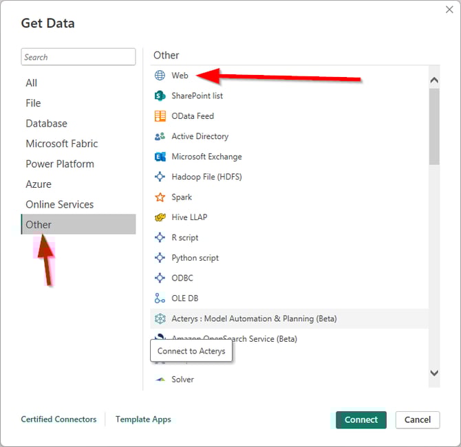This screenshot has width=461, height=447.
Task: Pick Active Directory connector
Action: (x=200, y=136)
